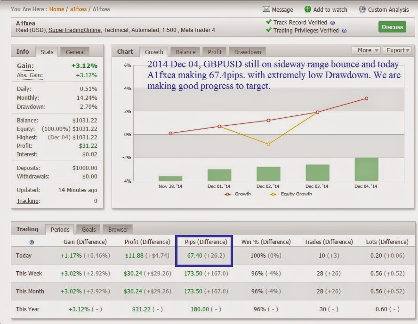Click the Abs. Gain label

pos(30,75)
